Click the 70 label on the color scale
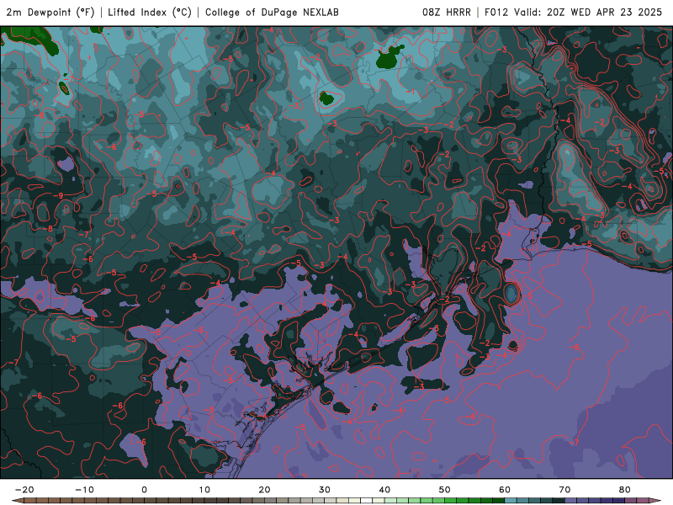This screenshot has width=673, height=505. [564, 490]
